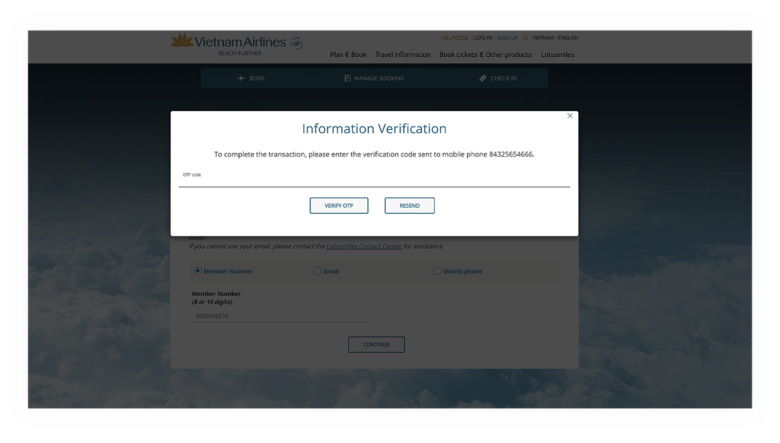Click the REACH FURTHER tagline under logo

click(x=239, y=53)
